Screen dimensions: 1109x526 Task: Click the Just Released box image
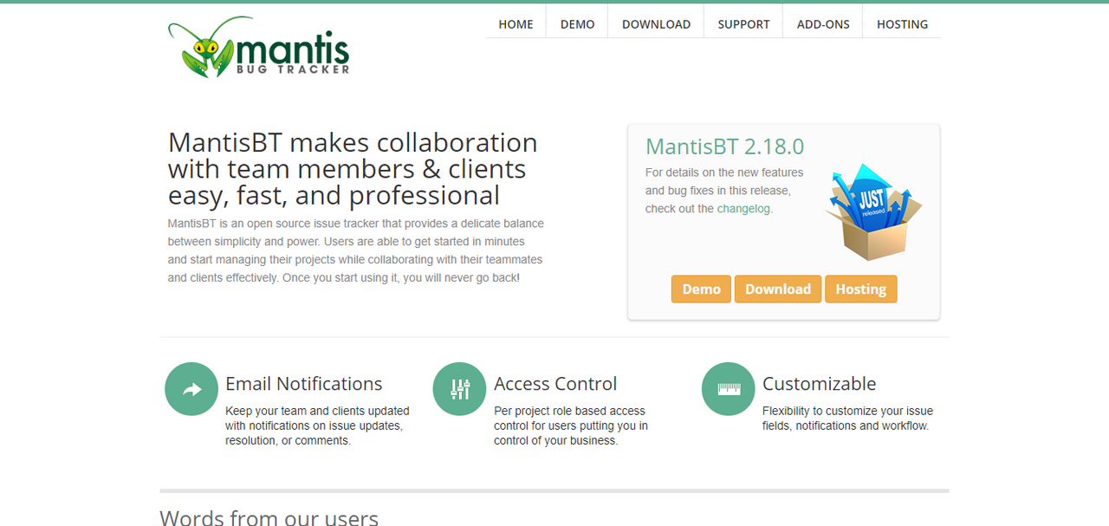point(873,212)
